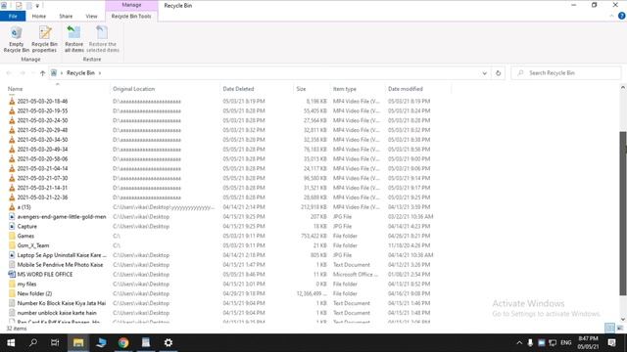Open Recycle Bin properties

coord(44,39)
